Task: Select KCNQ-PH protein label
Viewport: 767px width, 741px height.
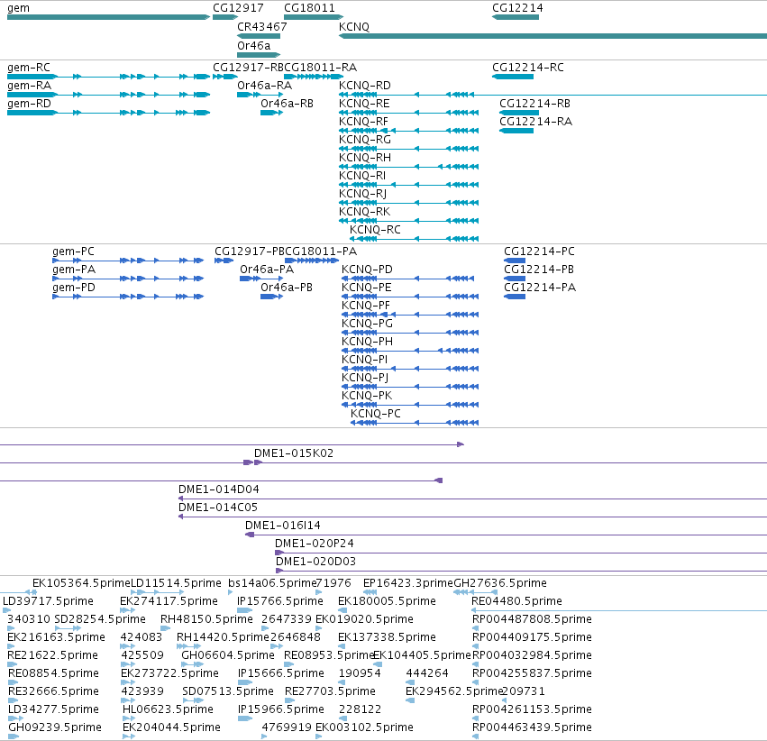Action: [x=368, y=341]
